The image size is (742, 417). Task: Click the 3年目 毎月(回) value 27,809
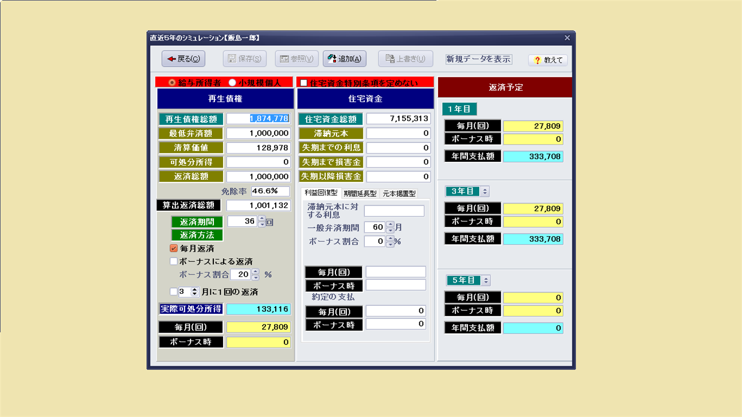click(x=533, y=208)
